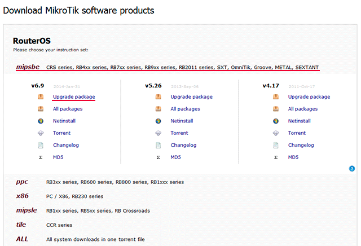Click the v4.17 MD5 sigma icon
Viewport: 361px width, 246px height.
(276, 157)
